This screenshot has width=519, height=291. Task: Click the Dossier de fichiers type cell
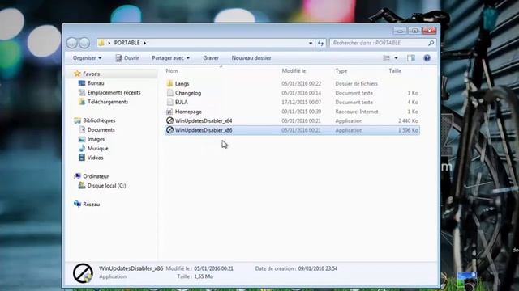(x=356, y=83)
